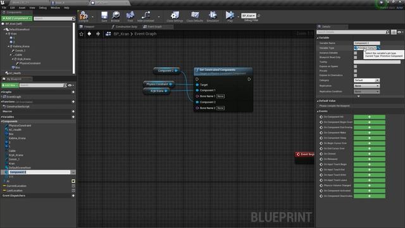Open Class Settings from the toolbar

coord(175,15)
